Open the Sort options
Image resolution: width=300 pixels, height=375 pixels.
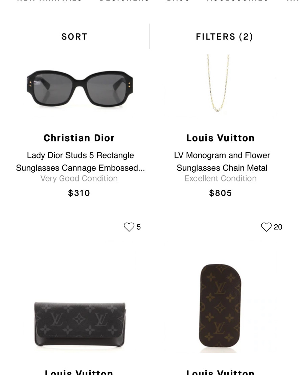(x=74, y=36)
